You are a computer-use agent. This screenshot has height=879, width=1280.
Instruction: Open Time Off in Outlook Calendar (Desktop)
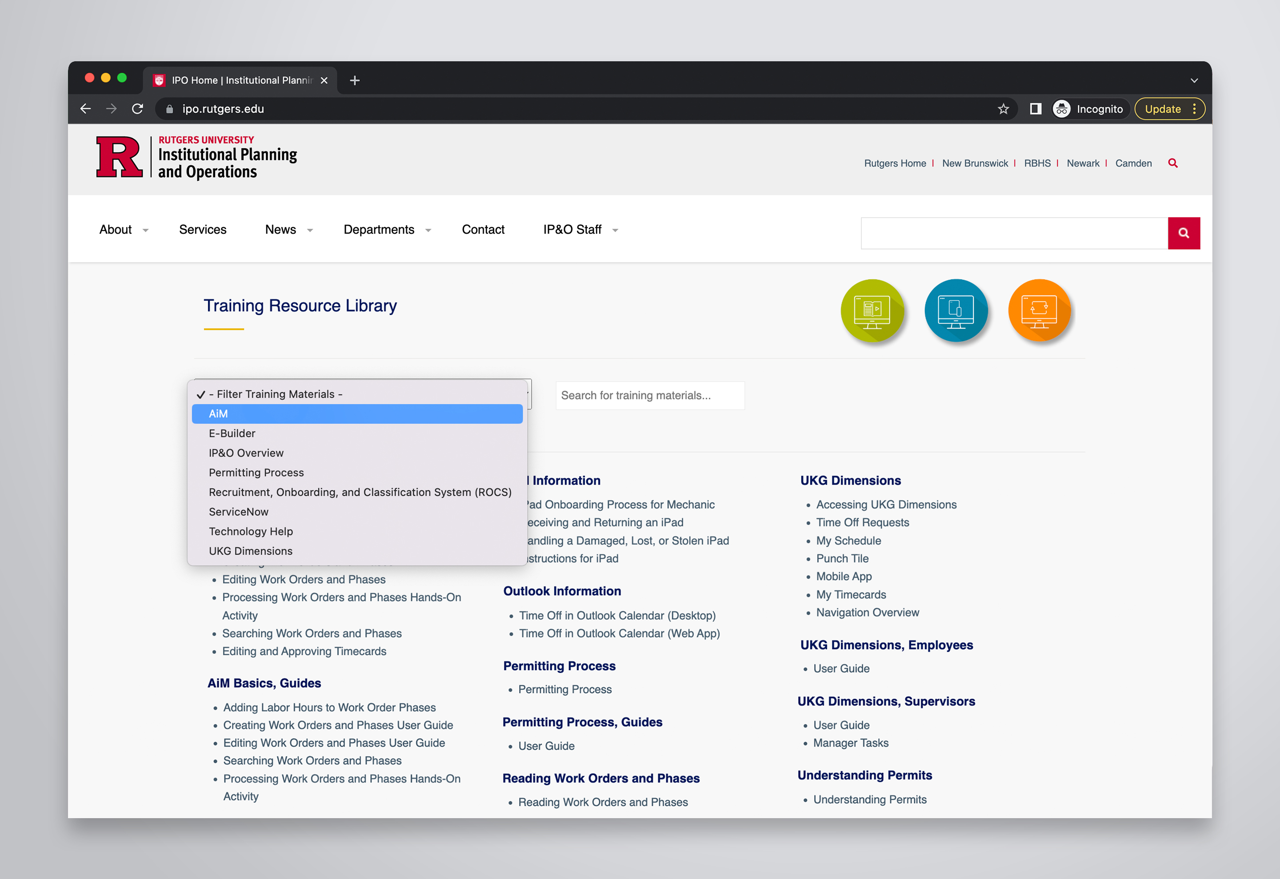click(617, 616)
